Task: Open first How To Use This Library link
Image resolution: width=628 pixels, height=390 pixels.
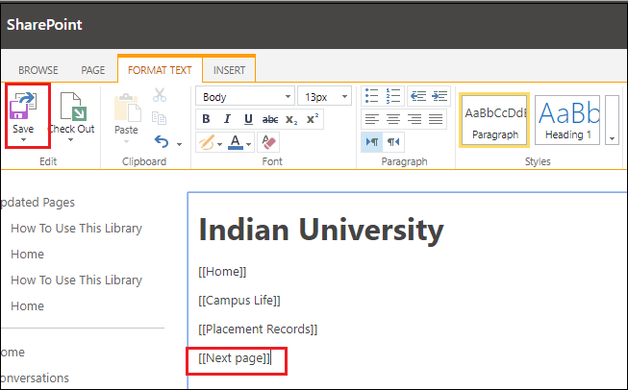Action: (x=77, y=229)
